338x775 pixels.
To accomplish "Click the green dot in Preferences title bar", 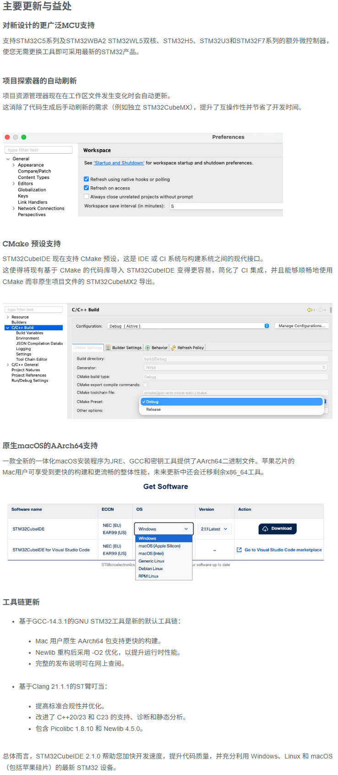I will click(x=24, y=137).
